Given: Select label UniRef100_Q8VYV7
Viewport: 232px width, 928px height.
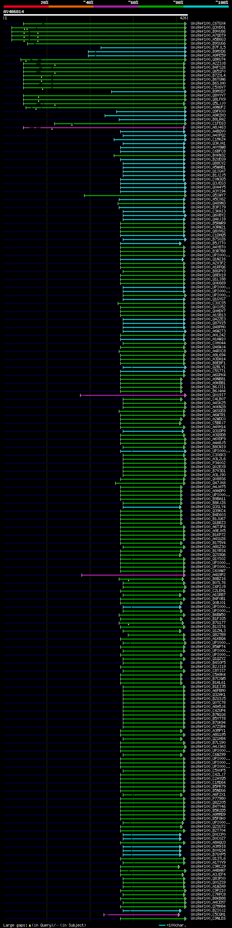Looking at the screenshot, I should click(x=208, y=96).
